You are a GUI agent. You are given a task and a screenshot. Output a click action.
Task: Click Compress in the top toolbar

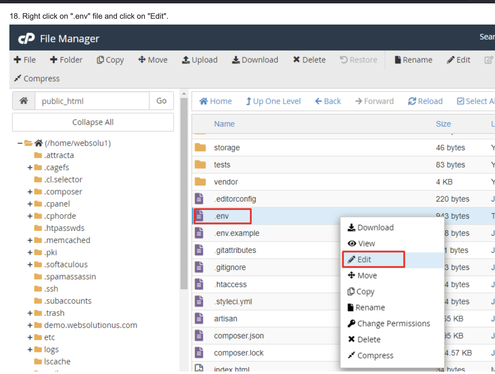[37, 79]
